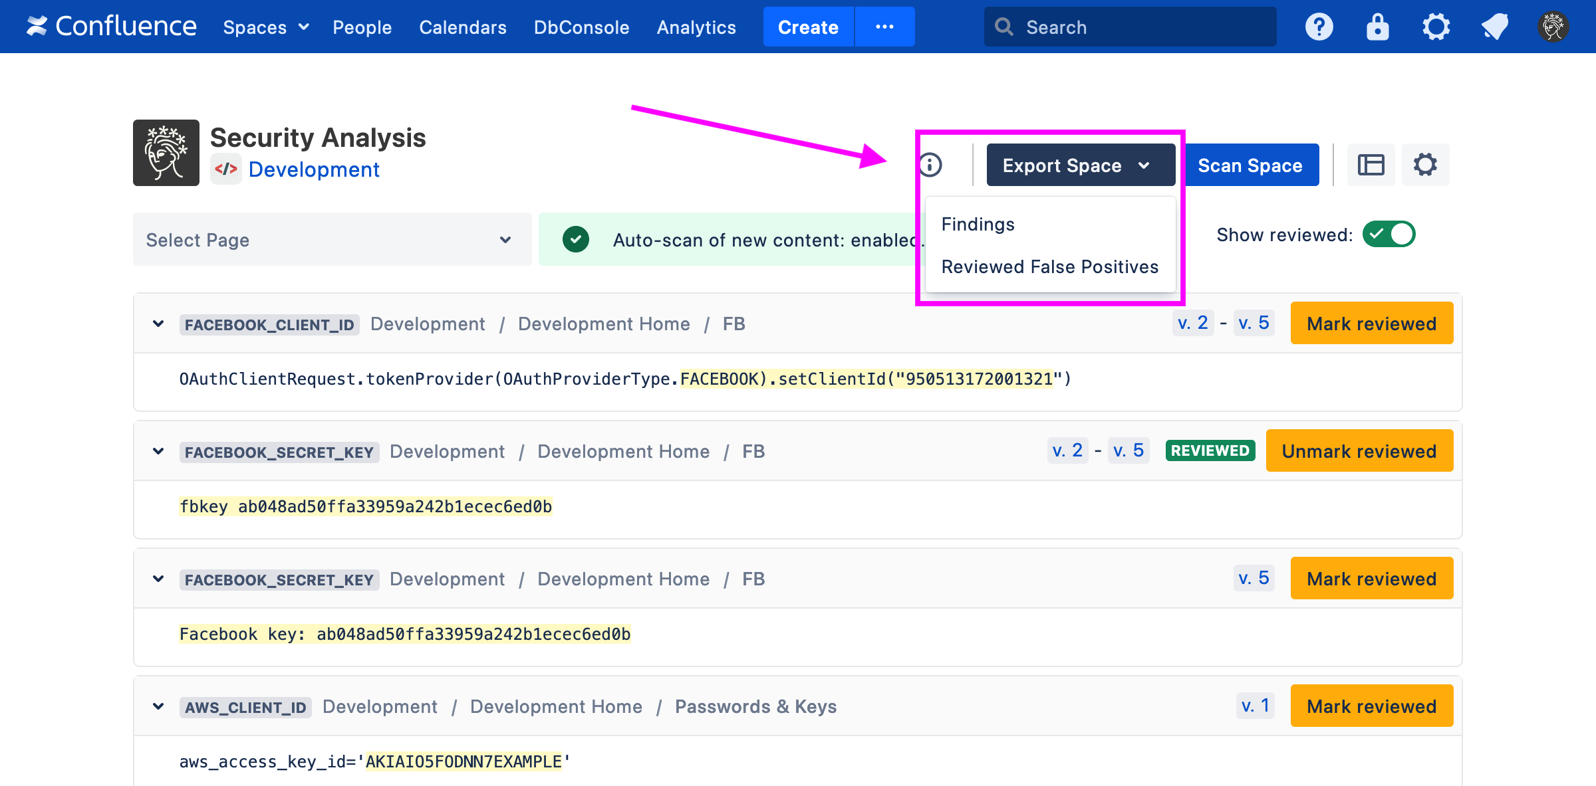Open the lock icon in header

click(x=1377, y=27)
